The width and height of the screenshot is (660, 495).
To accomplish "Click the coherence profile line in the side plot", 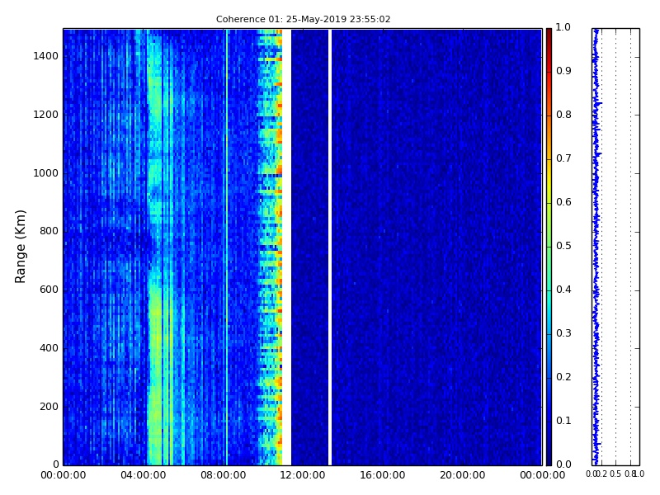I will pyautogui.click(x=595, y=247).
